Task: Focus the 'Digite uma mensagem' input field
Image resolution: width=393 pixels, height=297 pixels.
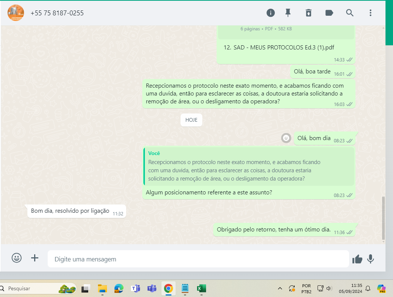Action: point(198,259)
